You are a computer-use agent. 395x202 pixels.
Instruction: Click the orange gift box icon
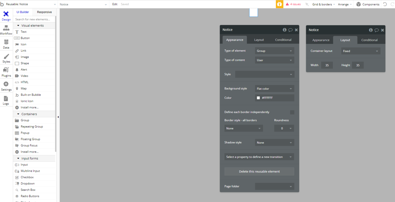tap(279, 4)
